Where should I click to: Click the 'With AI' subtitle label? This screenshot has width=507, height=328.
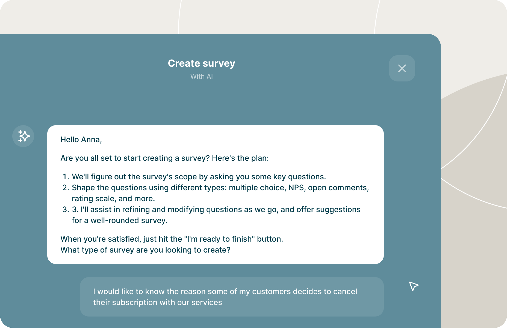[202, 77]
